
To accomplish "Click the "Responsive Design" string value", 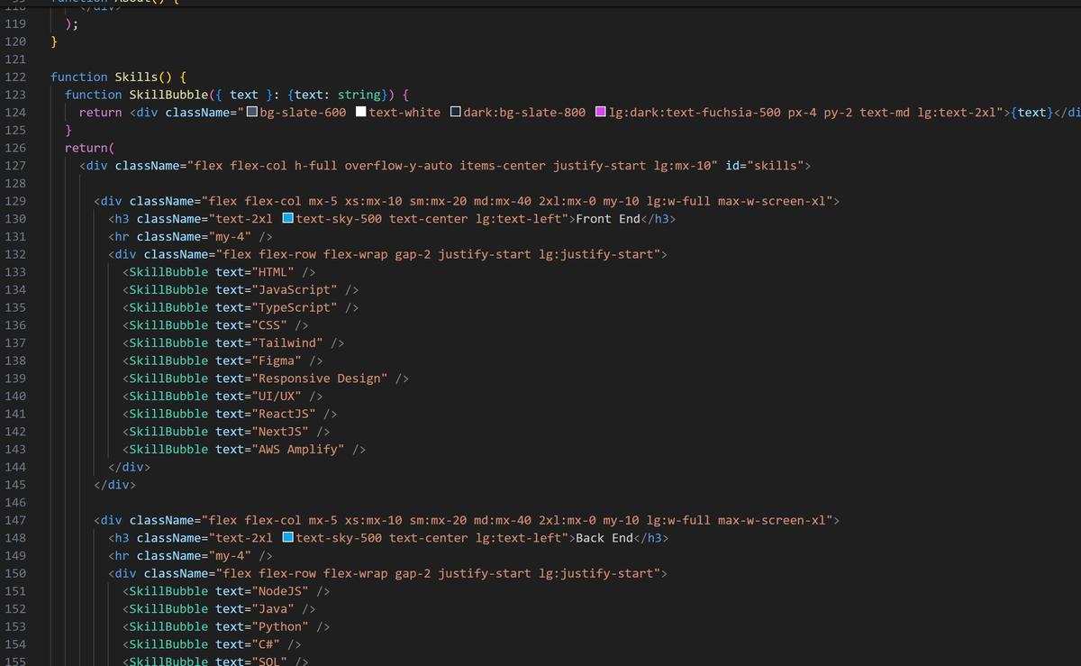I will tap(320, 379).
